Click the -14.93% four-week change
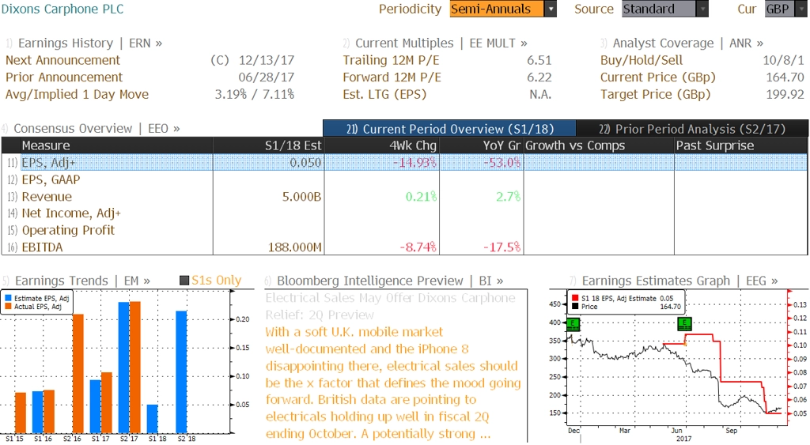Image resolution: width=810 pixels, height=445 pixels. [x=414, y=163]
